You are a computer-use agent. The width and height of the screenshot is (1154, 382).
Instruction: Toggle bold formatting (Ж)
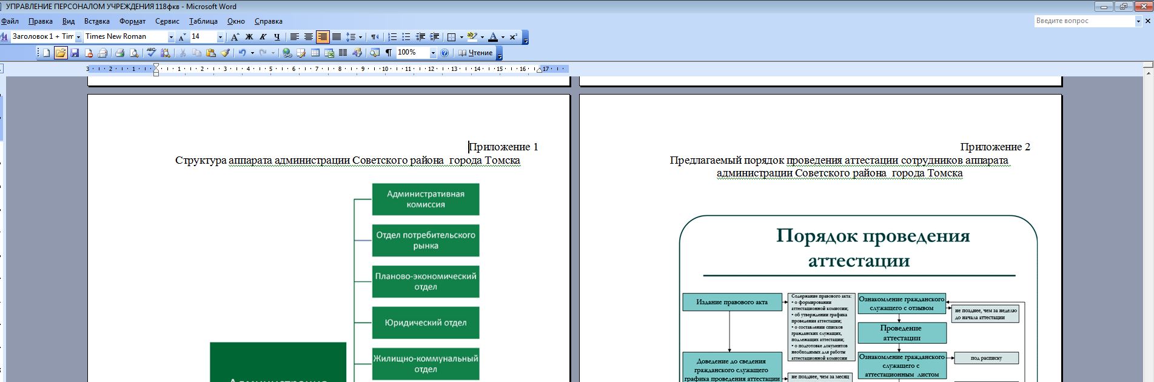[249, 37]
